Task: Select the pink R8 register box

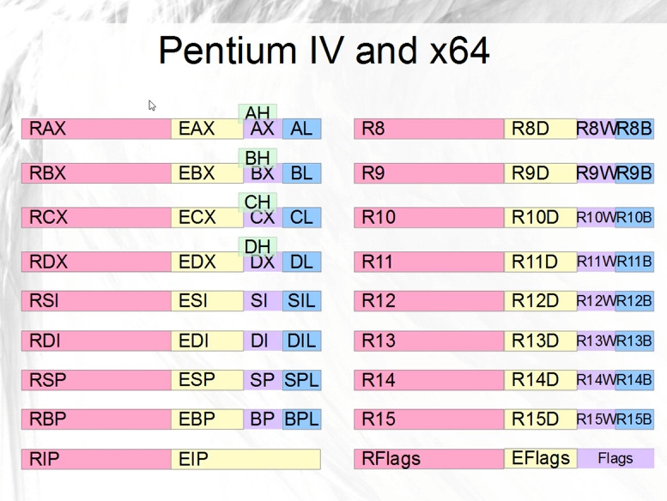Action: pos(428,129)
